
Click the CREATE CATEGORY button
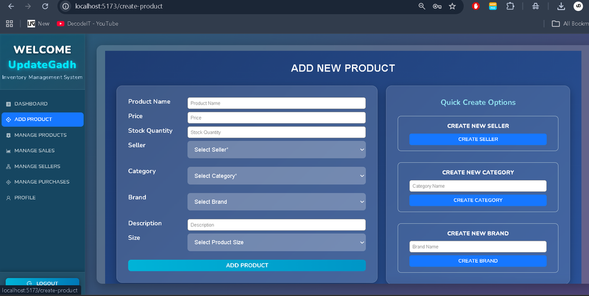478,200
